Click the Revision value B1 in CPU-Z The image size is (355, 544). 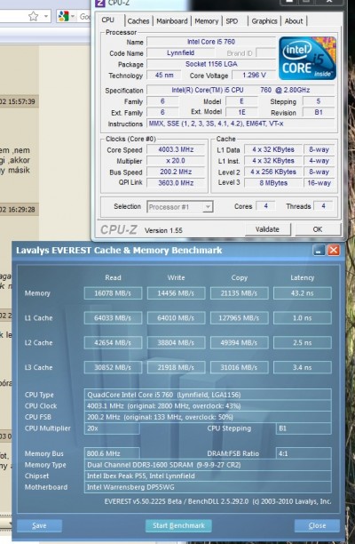[319, 112]
